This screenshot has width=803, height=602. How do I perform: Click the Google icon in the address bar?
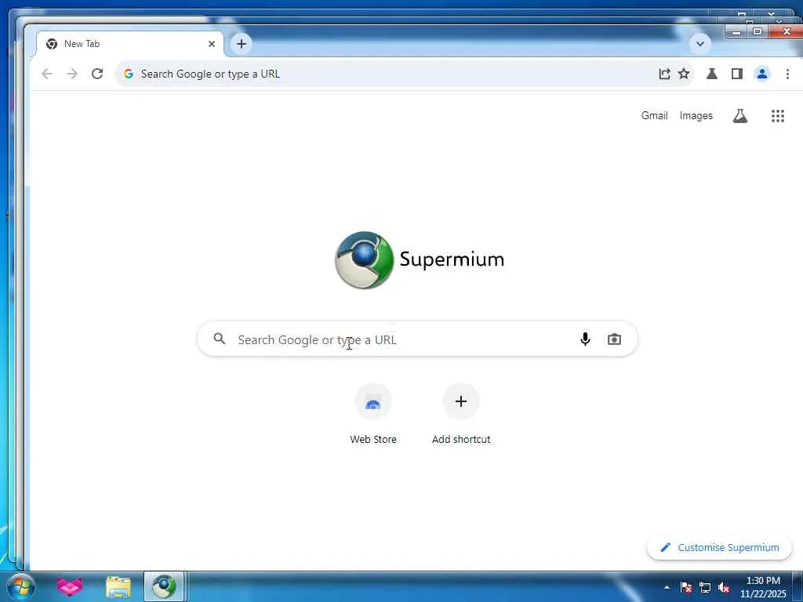click(129, 74)
